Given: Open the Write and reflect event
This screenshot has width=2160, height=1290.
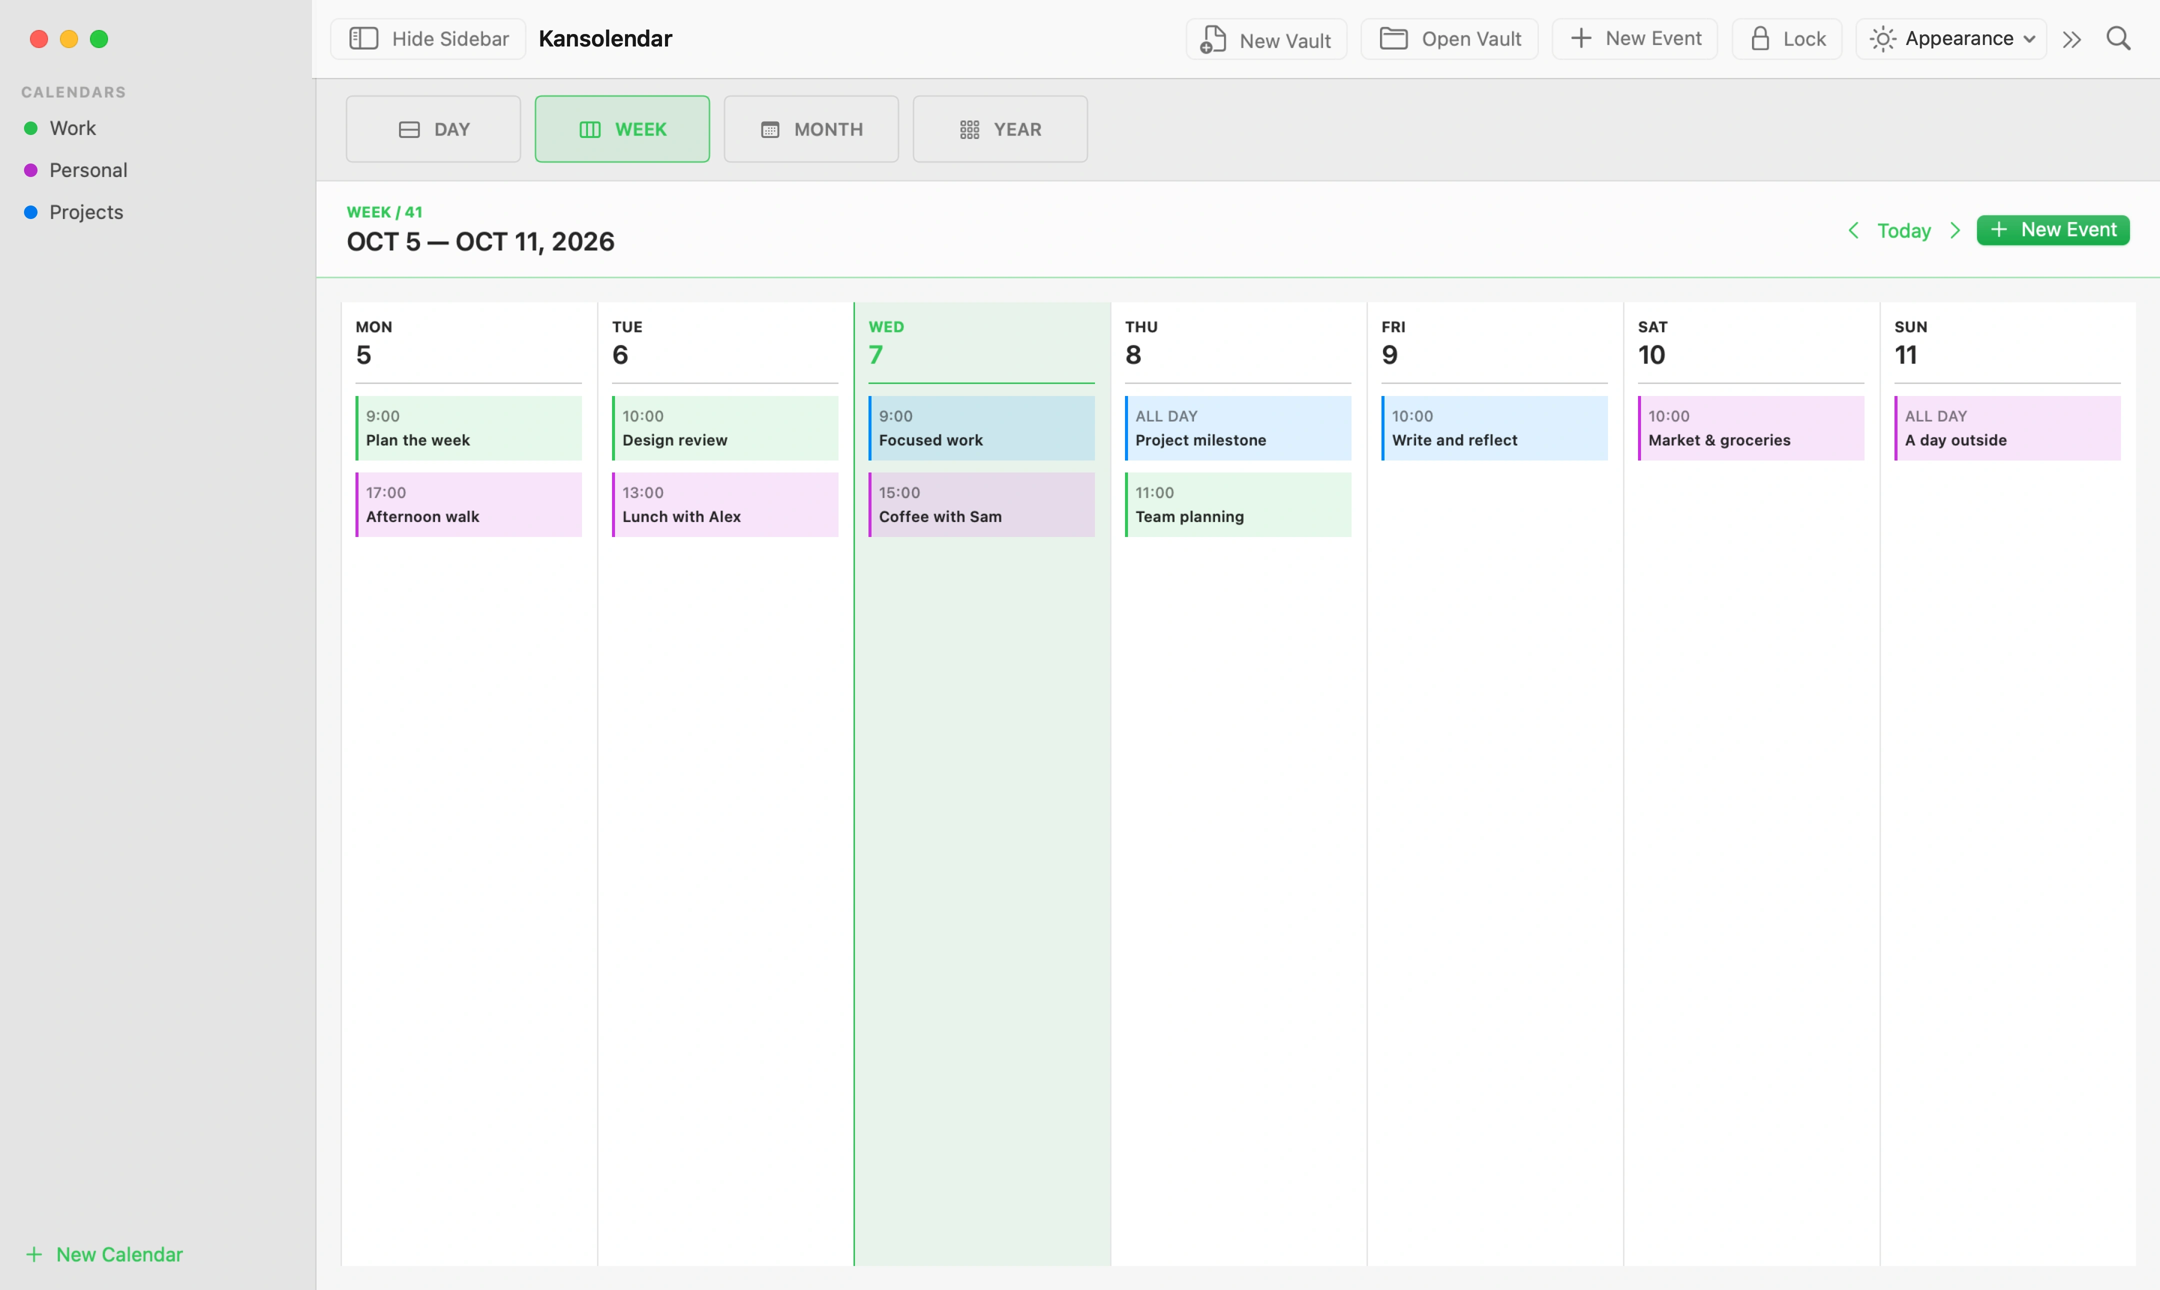Looking at the screenshot, I should [x=1494, y=427].
